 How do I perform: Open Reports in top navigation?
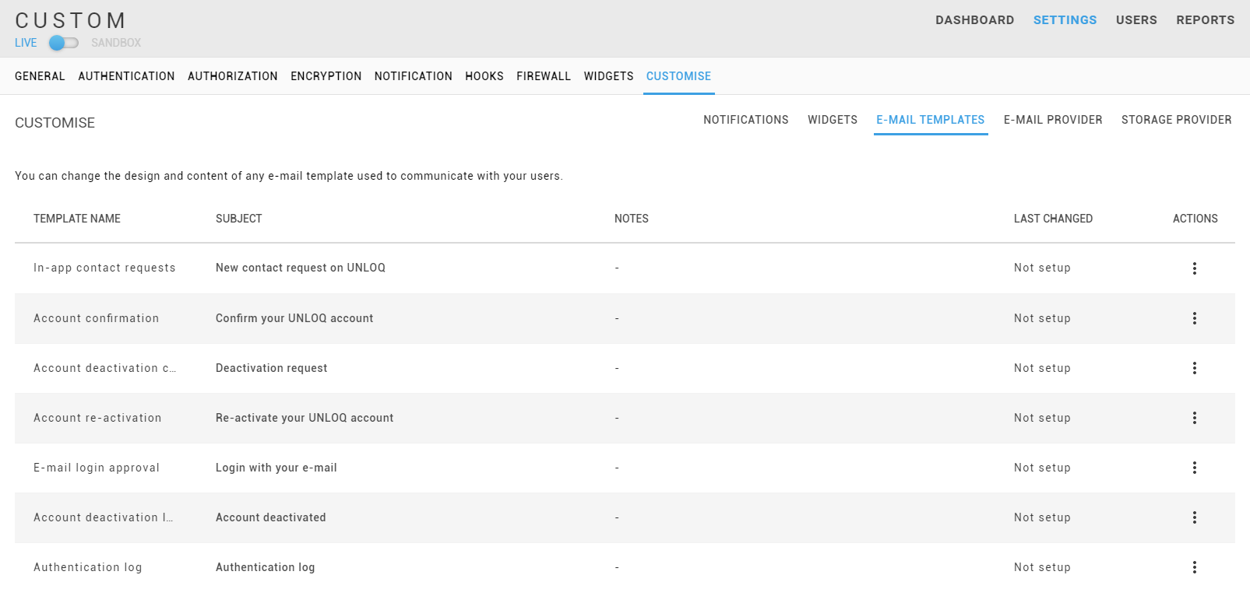click(x=1205, y=20)
